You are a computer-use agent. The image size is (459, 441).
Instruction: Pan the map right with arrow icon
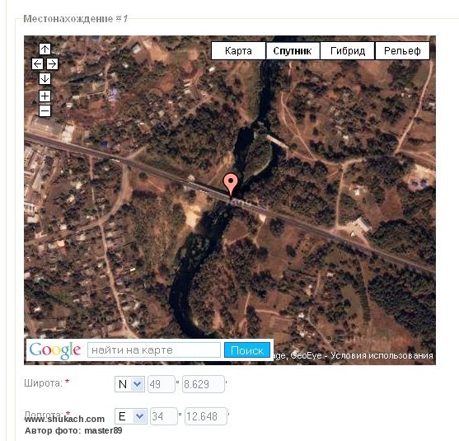53,63
